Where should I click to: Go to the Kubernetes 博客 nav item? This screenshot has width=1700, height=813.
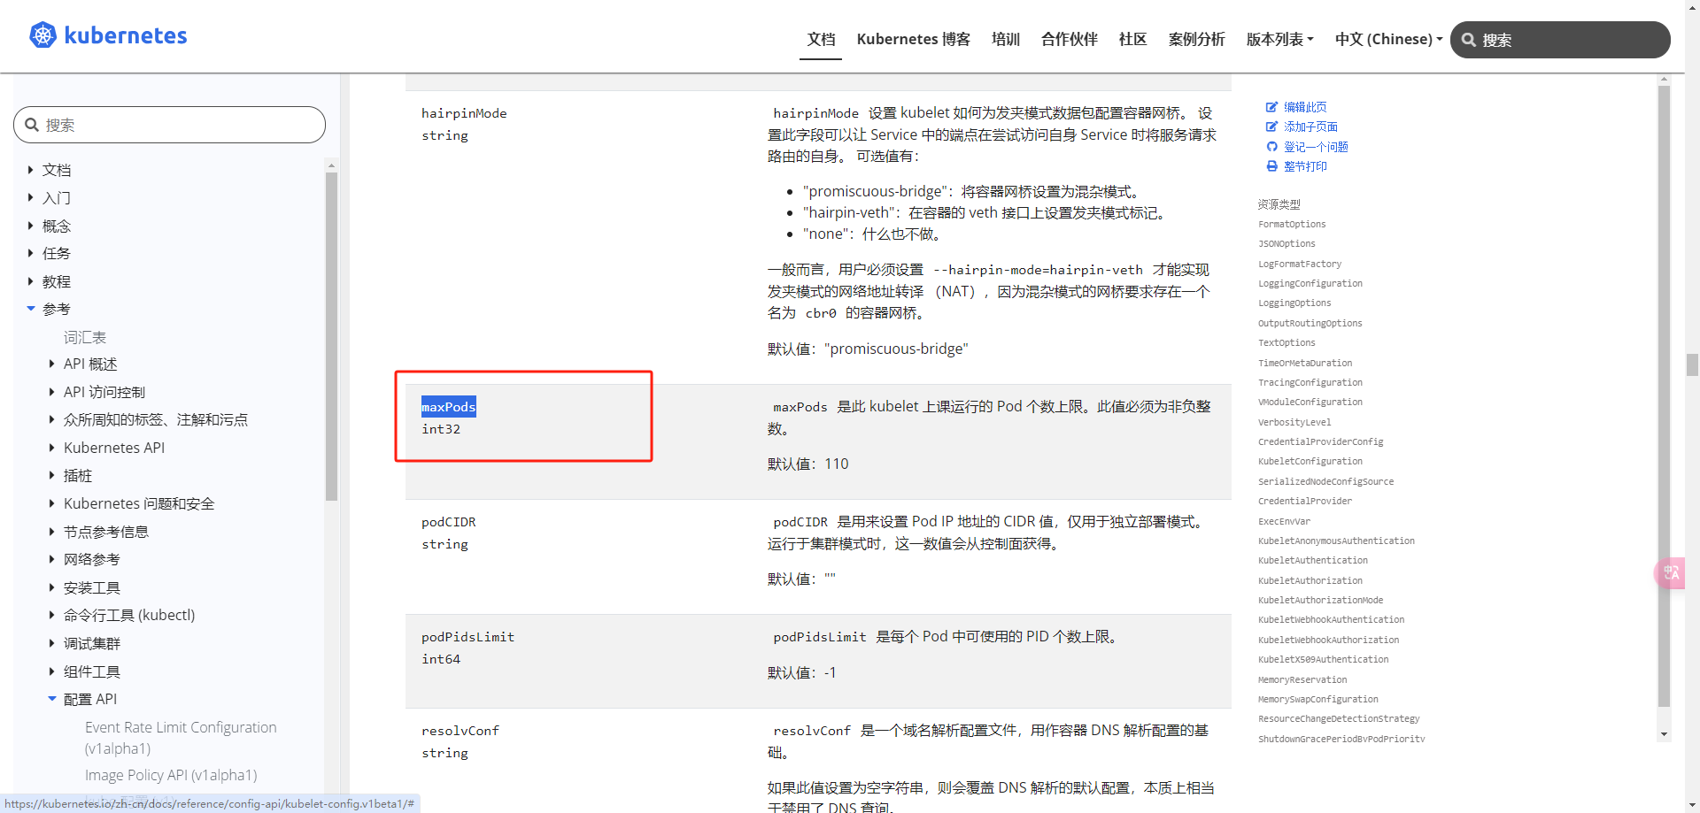click(913, 39)
